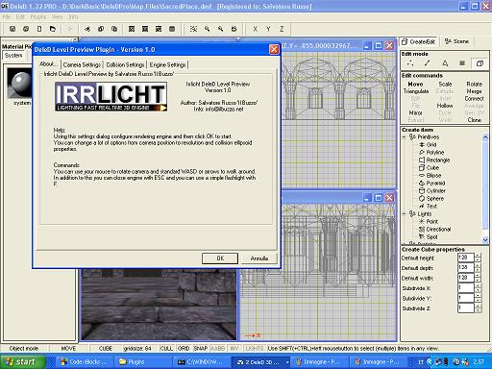
Task: Choose Text primitive in Create item tree
Action: [x=428, y=207]
